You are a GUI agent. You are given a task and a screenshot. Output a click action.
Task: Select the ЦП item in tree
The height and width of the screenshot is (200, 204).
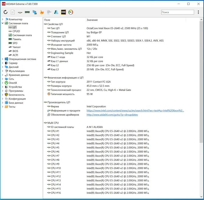click(13, 27)
